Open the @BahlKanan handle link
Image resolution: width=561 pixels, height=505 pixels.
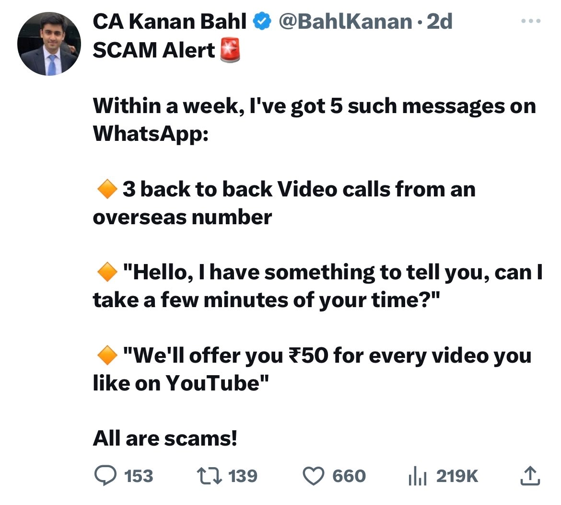point(345,22)
